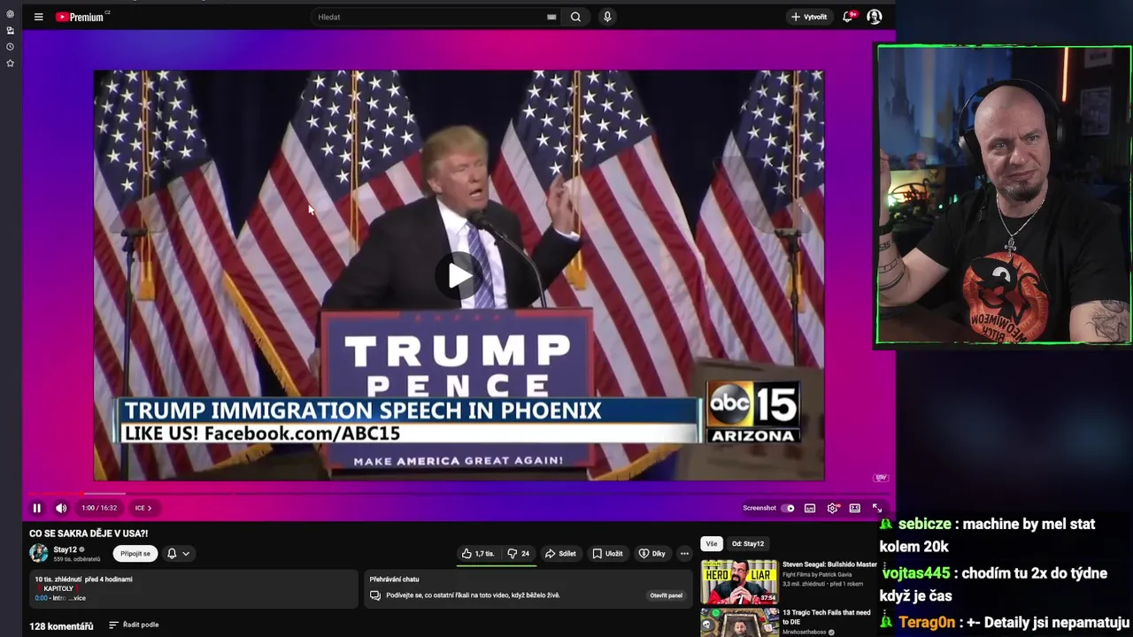This screenshot has height=637, width=1133.
Task: Open the notifications bell in top bar
Action: click(848, 17)
